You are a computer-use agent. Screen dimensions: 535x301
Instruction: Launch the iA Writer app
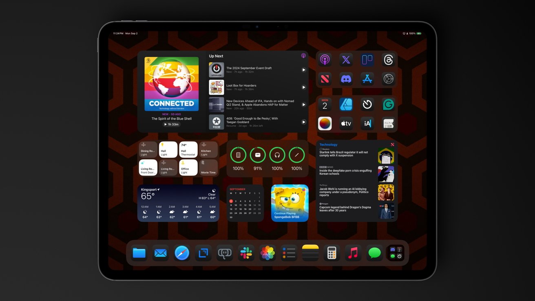367,124
